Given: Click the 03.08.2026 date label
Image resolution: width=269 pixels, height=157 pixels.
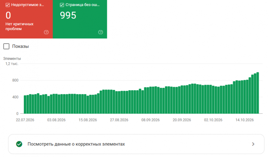Looking at the screenshot, I should 56,120.
